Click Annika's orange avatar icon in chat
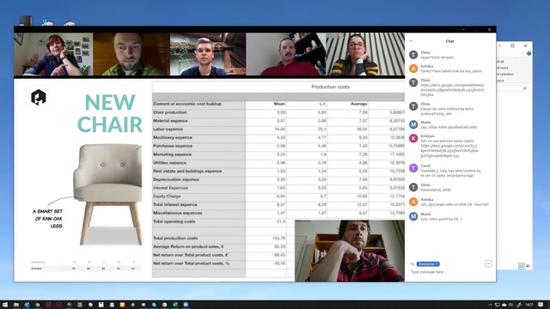The width and height of the screenshot is (550, 309). [x=413, y=69]
